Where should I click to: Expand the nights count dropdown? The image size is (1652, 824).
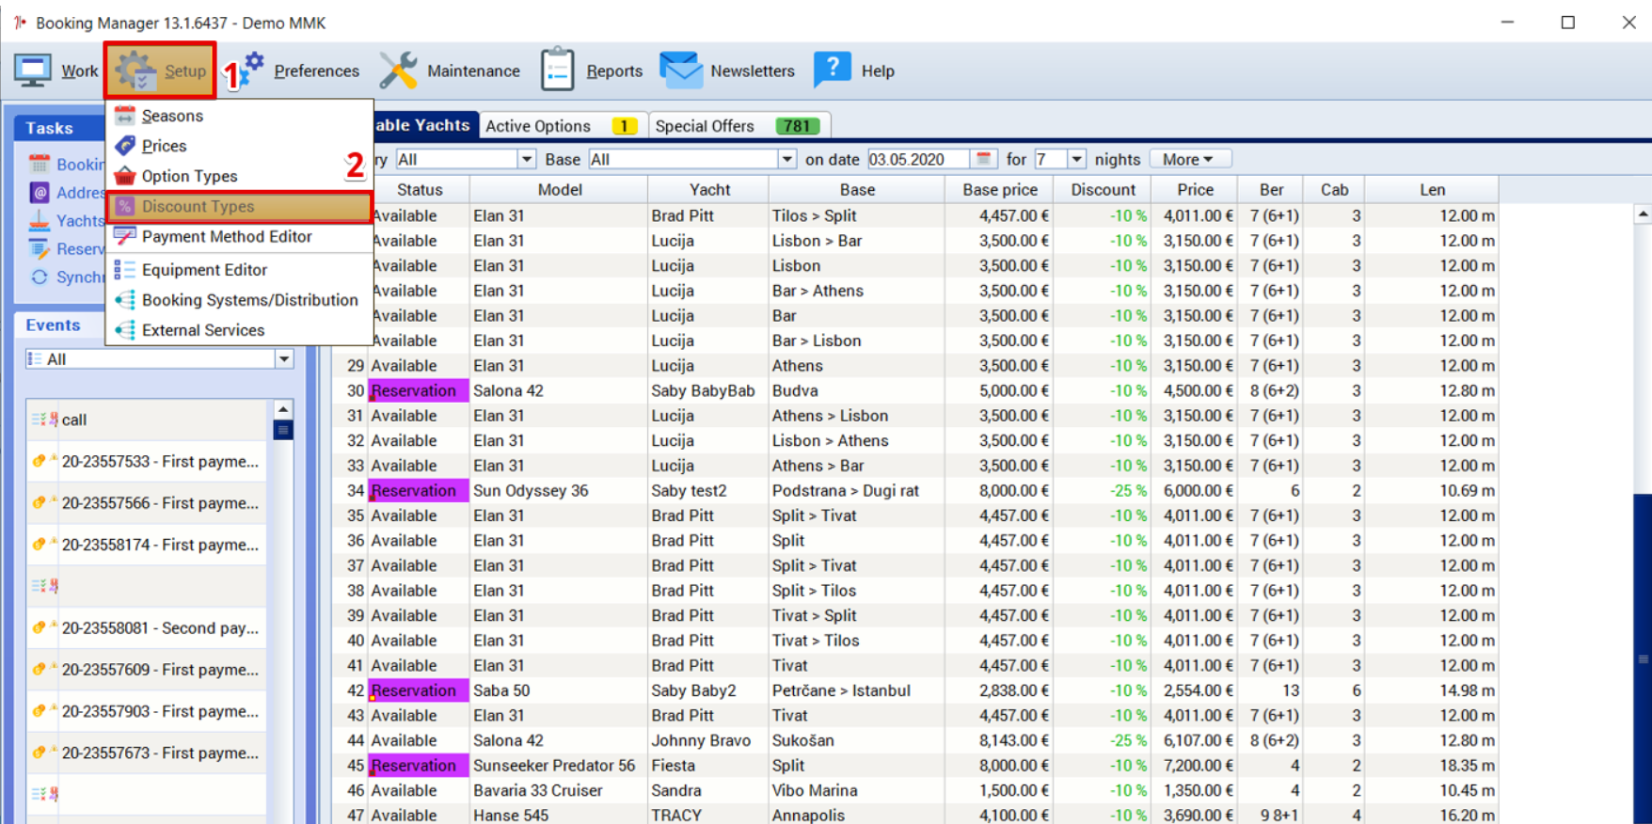[x=1077, y=159]
